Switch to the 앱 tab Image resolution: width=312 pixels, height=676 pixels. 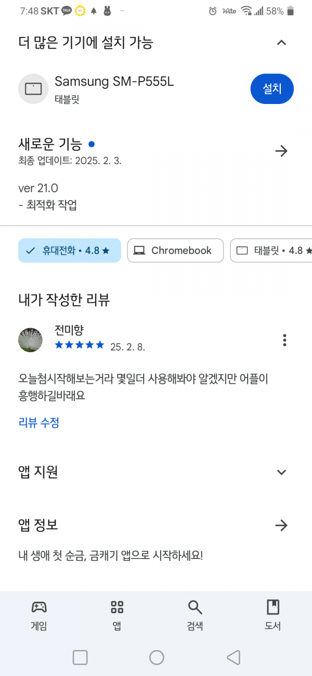[x=117, y=615]
